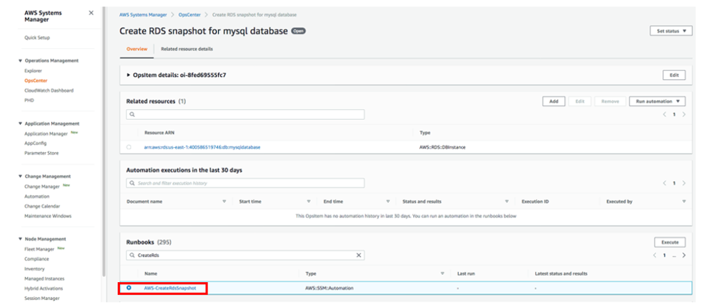Screen dimensions: 706x303
Task: Open Change Manager in the sidebar
Action: pos(43,187)
